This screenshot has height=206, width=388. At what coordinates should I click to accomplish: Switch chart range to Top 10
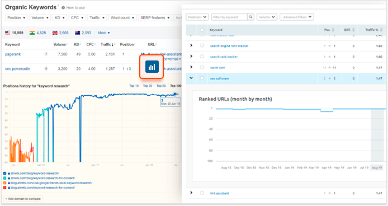(134, 86)
